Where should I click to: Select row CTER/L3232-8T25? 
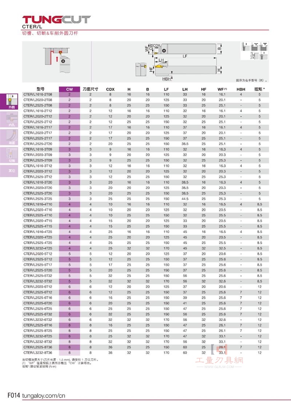pos(145,336)
